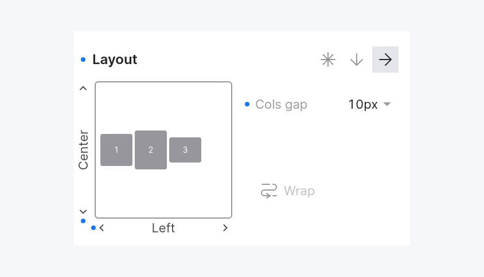Select box 1 in alignment preview

pyautogui.click(x=116, y=150)
